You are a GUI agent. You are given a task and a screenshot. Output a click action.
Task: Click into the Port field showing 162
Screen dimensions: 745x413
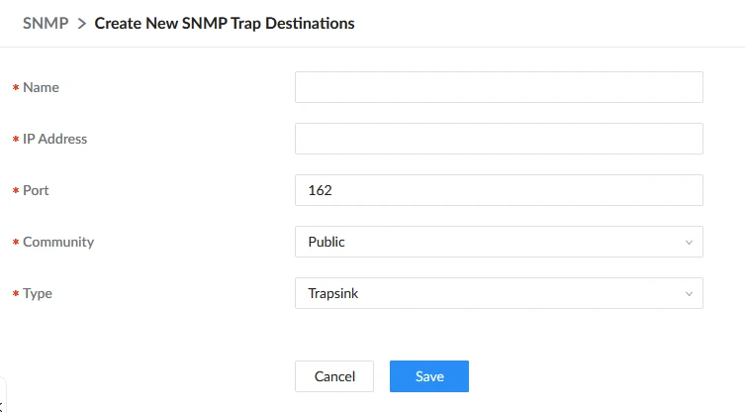[499, 190]
